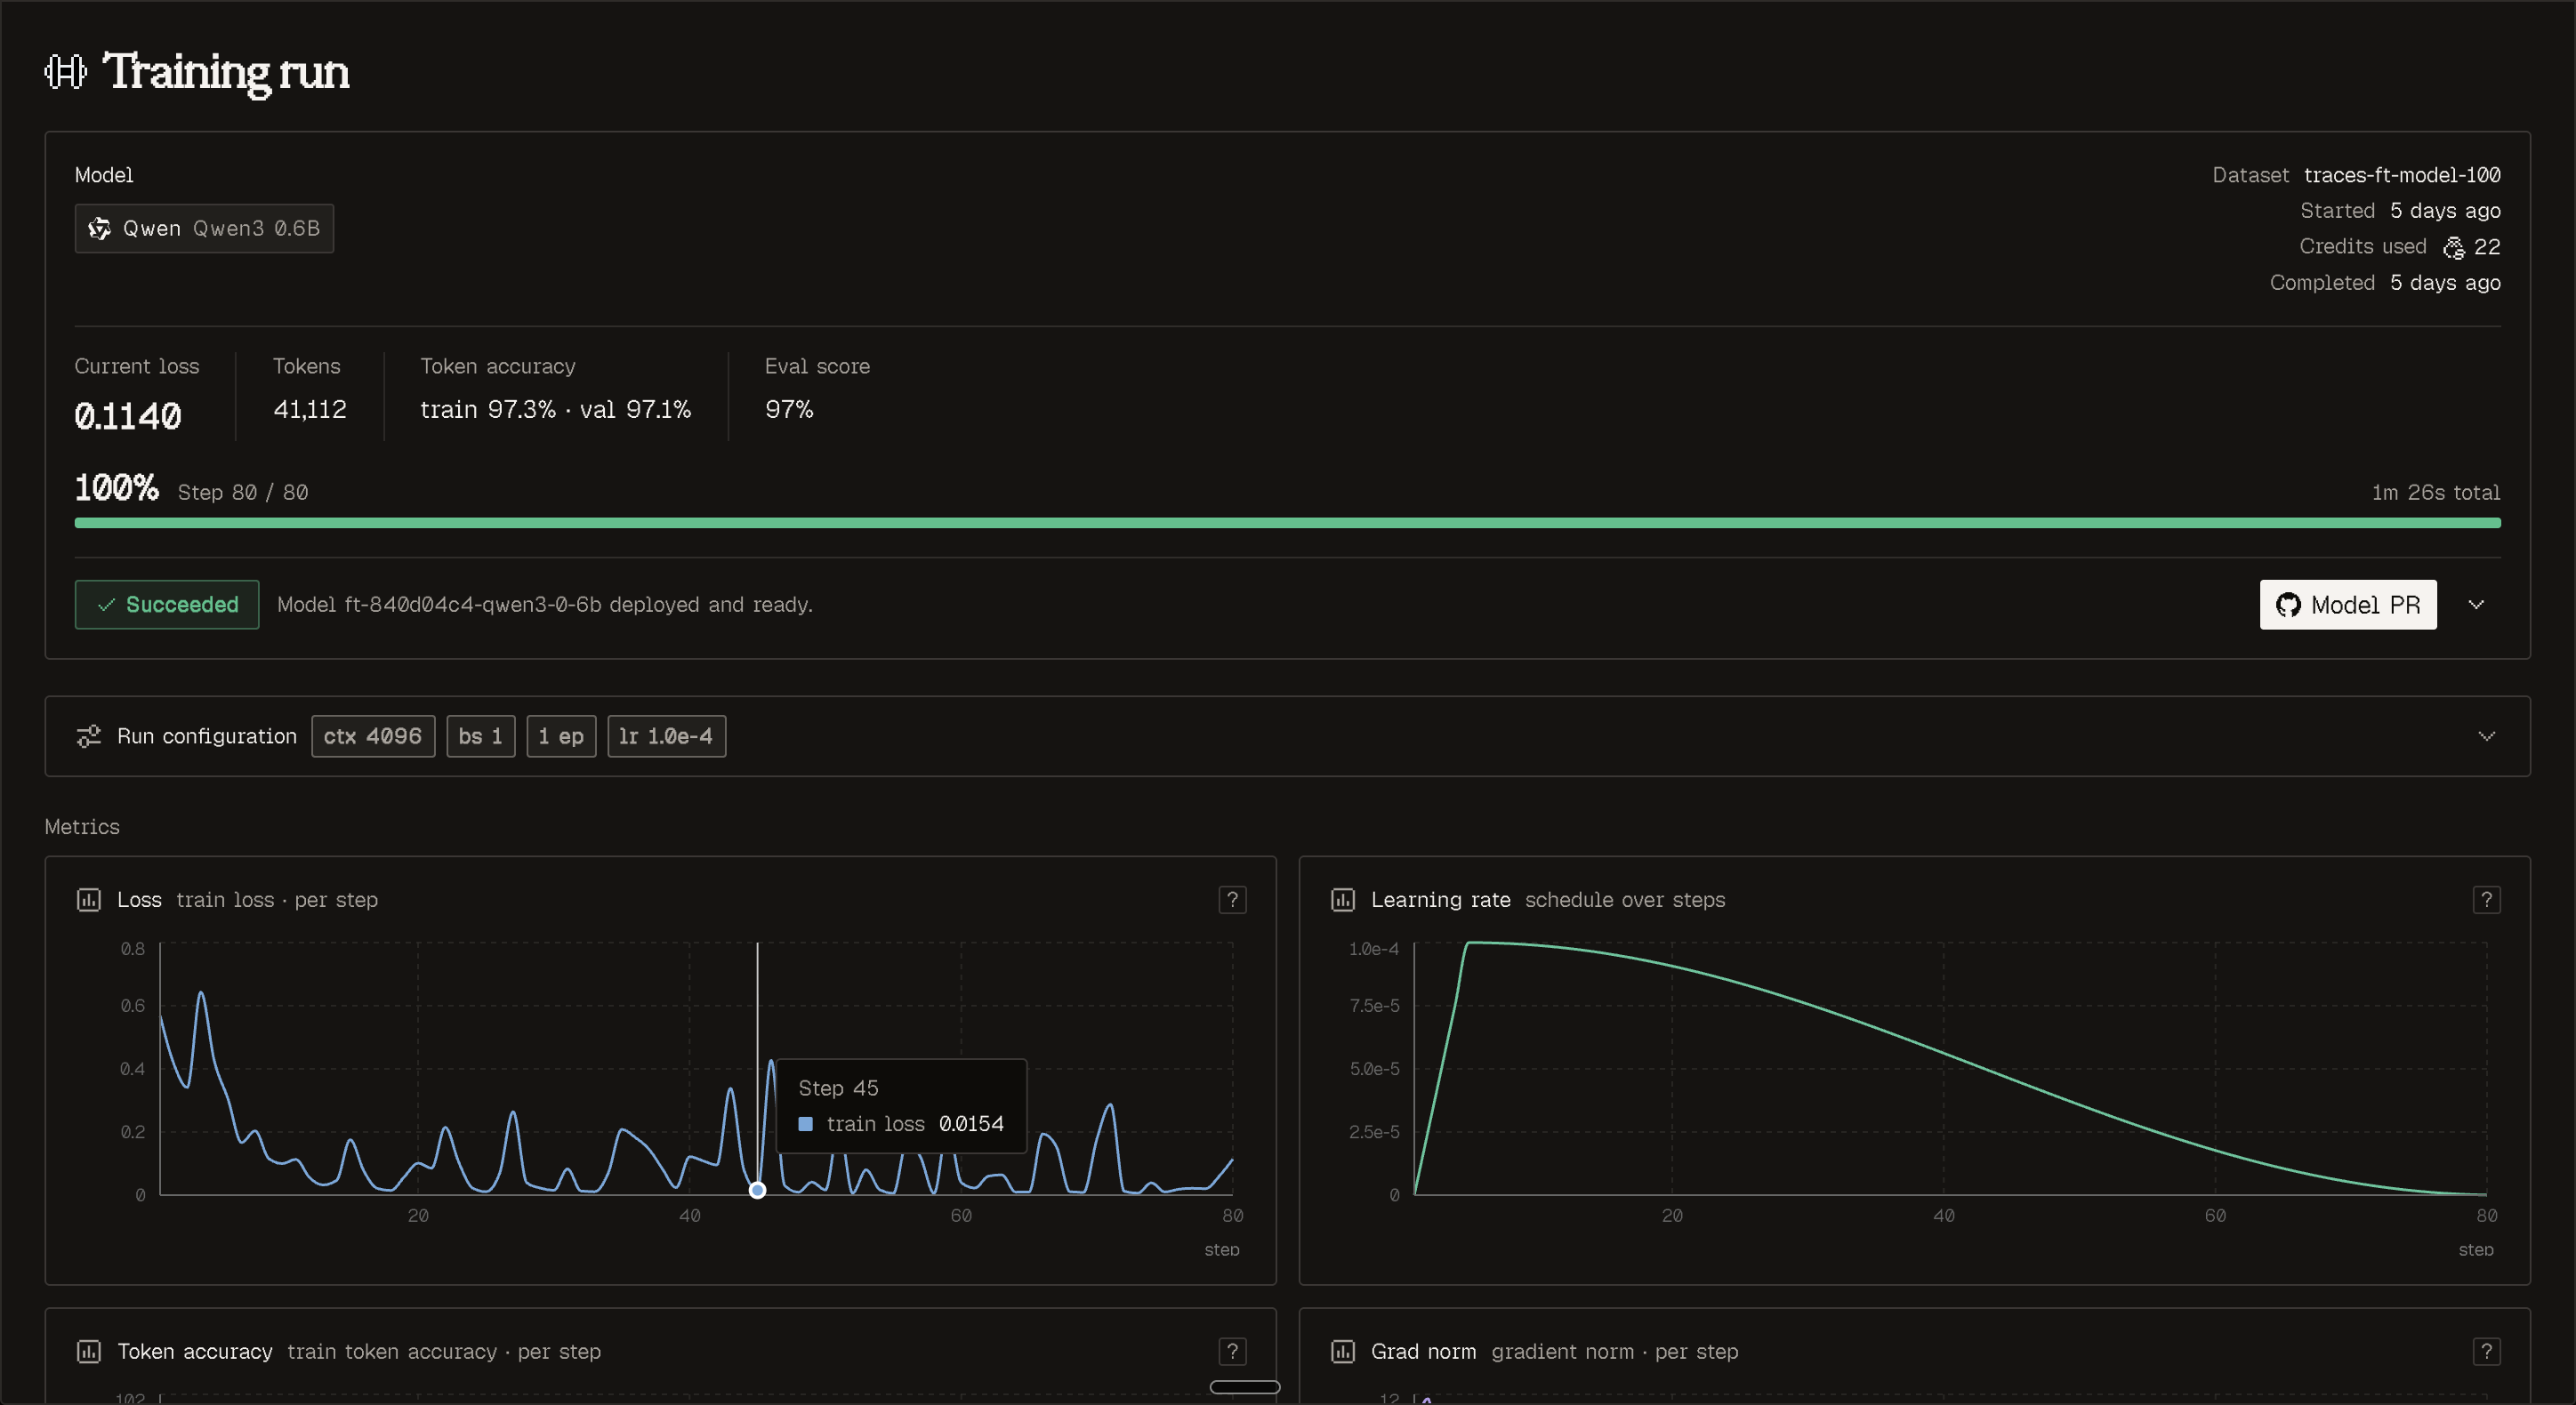
Task: Click the deployed model message text
Action: [545, 605]
